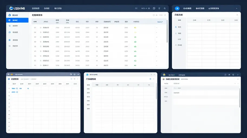Switch to the third tab in the top-right window header
Viewport: 247px width, 138px height.
[214, 8]
